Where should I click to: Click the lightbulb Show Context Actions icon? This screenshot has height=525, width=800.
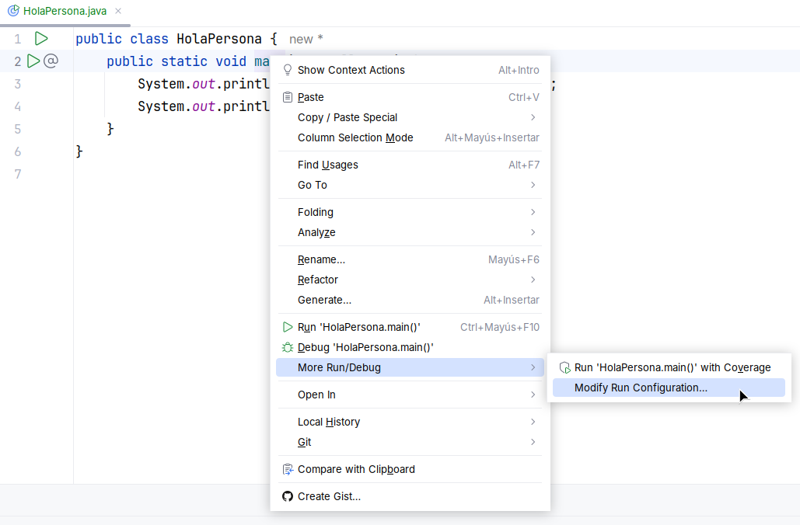[x=288, y=70]
